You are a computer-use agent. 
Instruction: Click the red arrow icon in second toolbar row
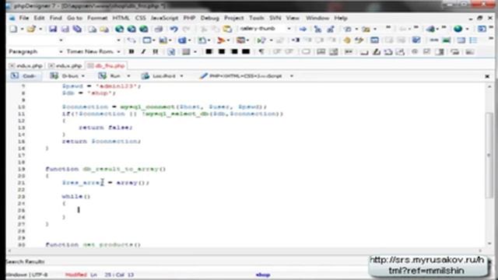coord(221,40)
